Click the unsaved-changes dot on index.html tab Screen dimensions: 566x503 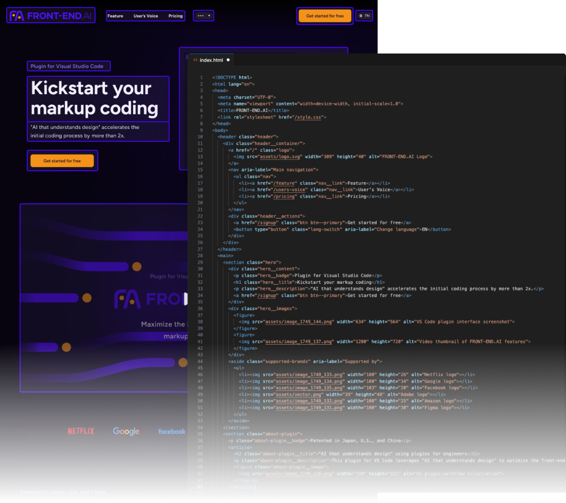pos(228,60)
